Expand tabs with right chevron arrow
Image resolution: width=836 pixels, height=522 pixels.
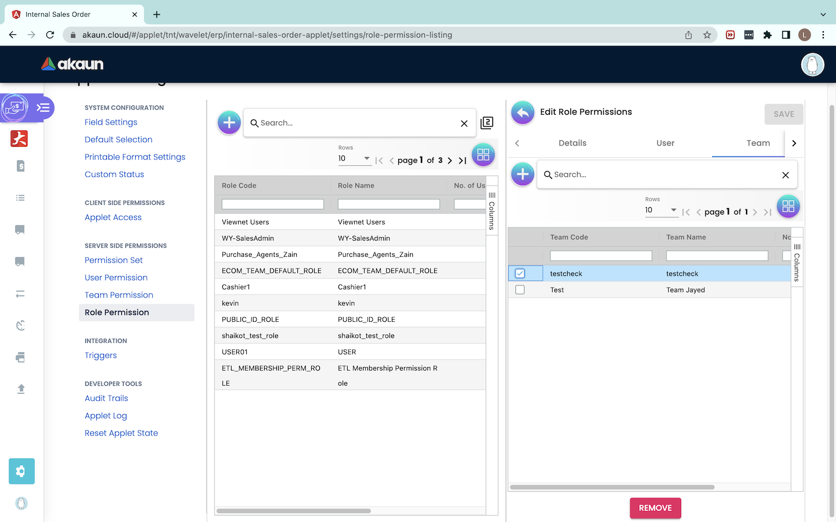coord(794,143)
